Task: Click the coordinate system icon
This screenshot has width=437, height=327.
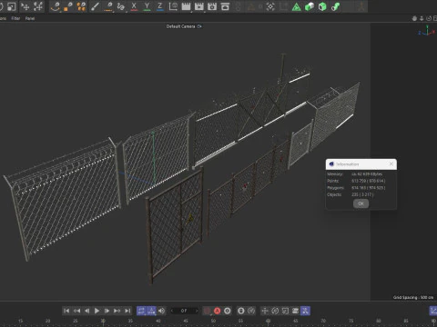Action: coord(173,6)
